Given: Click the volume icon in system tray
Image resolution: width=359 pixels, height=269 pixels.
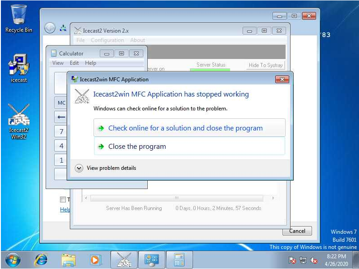Looking at the screenshot, I should point(314,260).
